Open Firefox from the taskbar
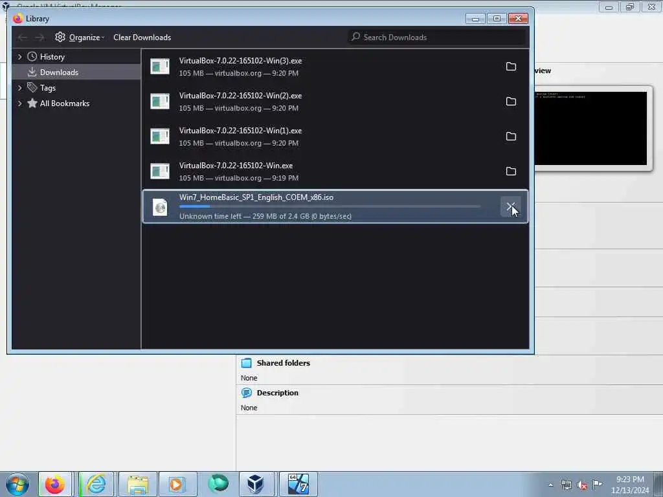The height and width of the screenshot is (497, 663). point(55,484)
